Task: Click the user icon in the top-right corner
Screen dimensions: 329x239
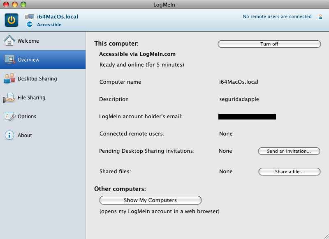Action: click(x=320, y=17)
